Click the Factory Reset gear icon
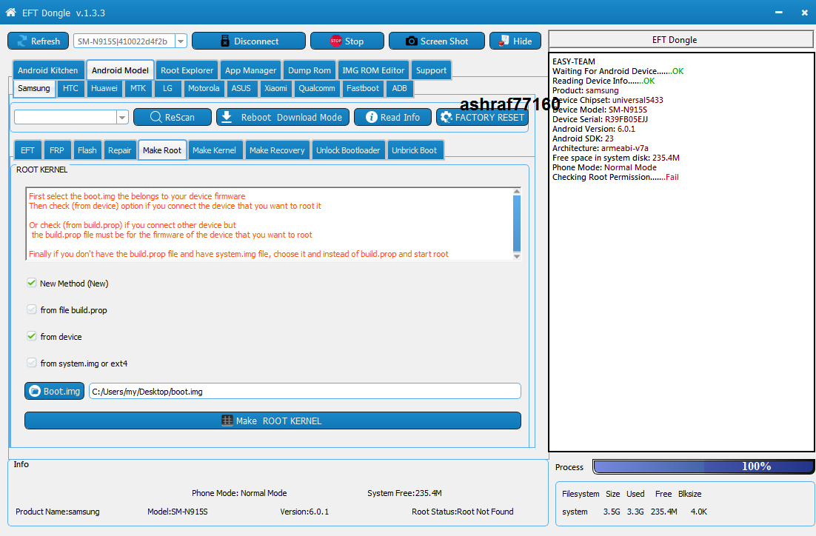 tap(446, 117)
